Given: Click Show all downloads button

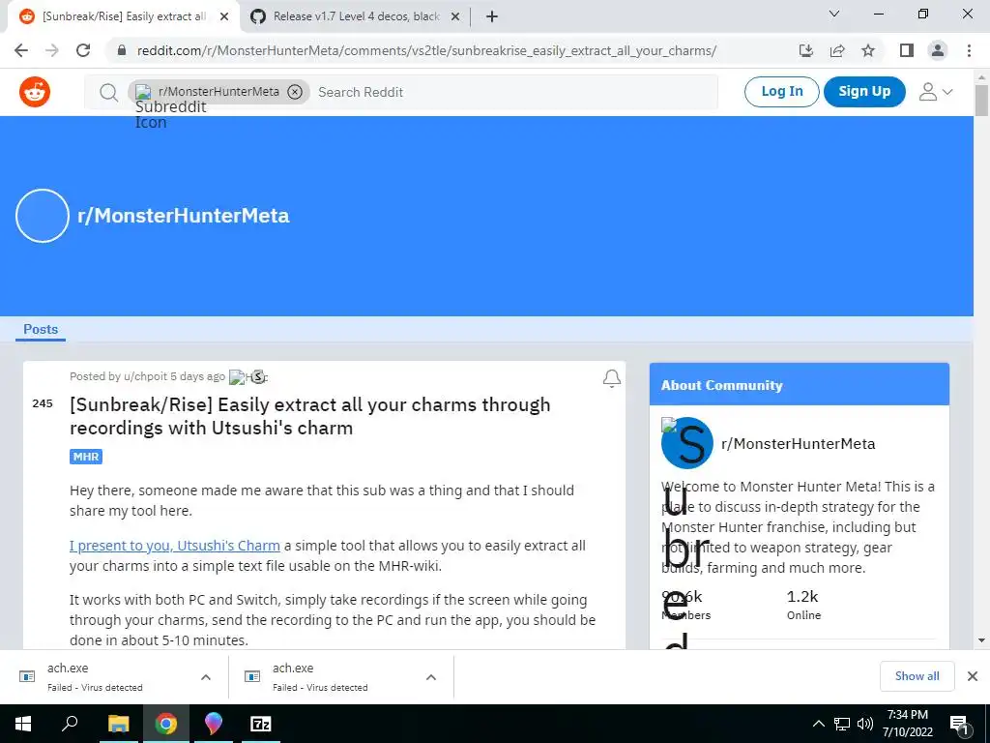Looking at the screenshot, I should click(917, 676).
